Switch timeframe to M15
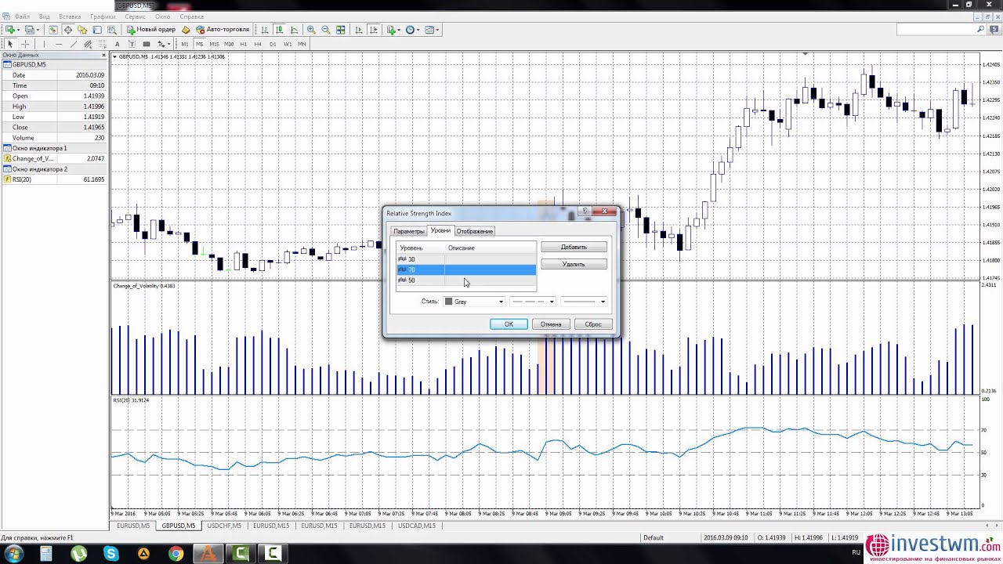 [x=214, y=45]
